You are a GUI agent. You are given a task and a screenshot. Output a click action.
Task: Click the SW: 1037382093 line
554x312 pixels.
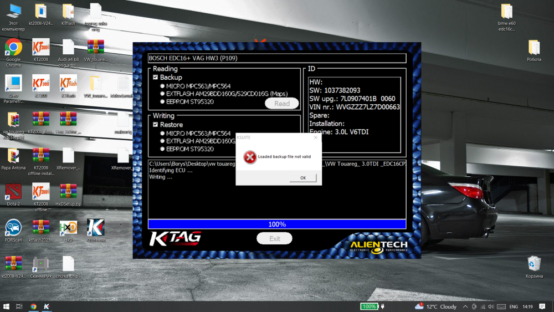tap(335, 90)
